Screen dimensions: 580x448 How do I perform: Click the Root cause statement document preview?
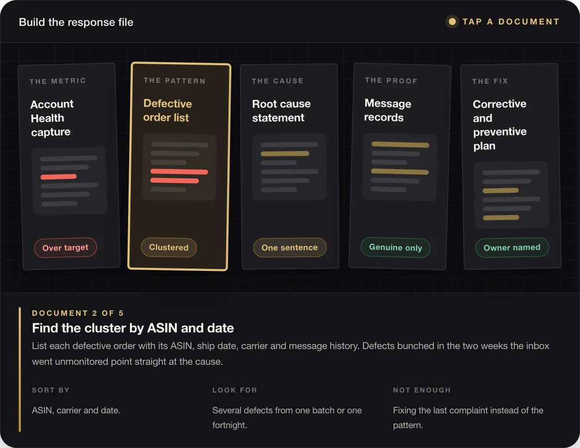click(x=290, y=167)
